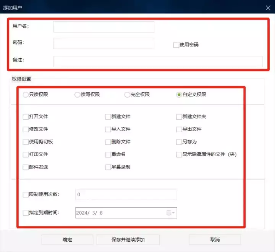Click the 密码 input field
Viewport: 275px width, 252px height.
pyautogui.click(x=104, y=43)
